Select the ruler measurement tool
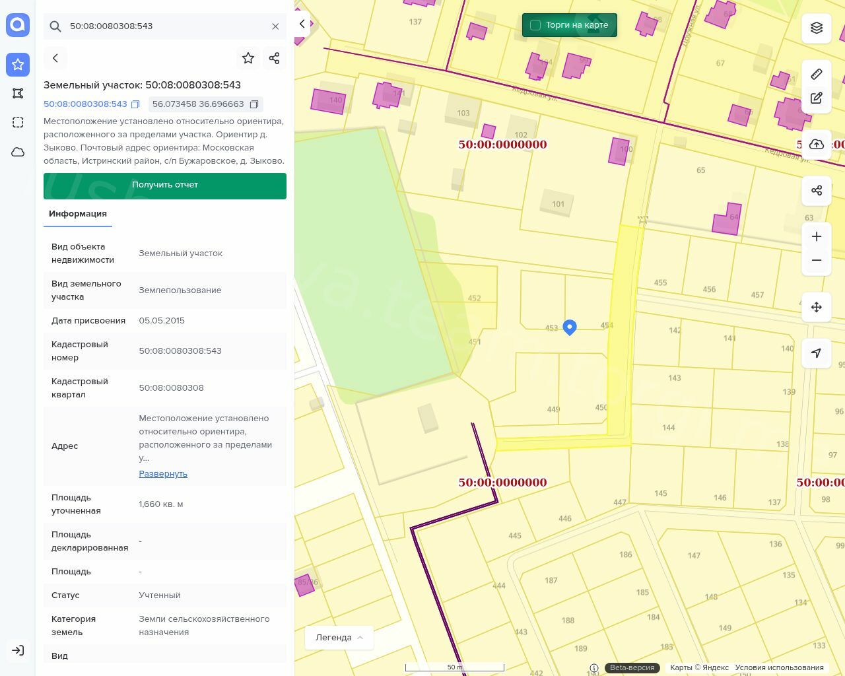Image resolution: width=845 pixels, height=676 pixels. click(x=817, y=74)
